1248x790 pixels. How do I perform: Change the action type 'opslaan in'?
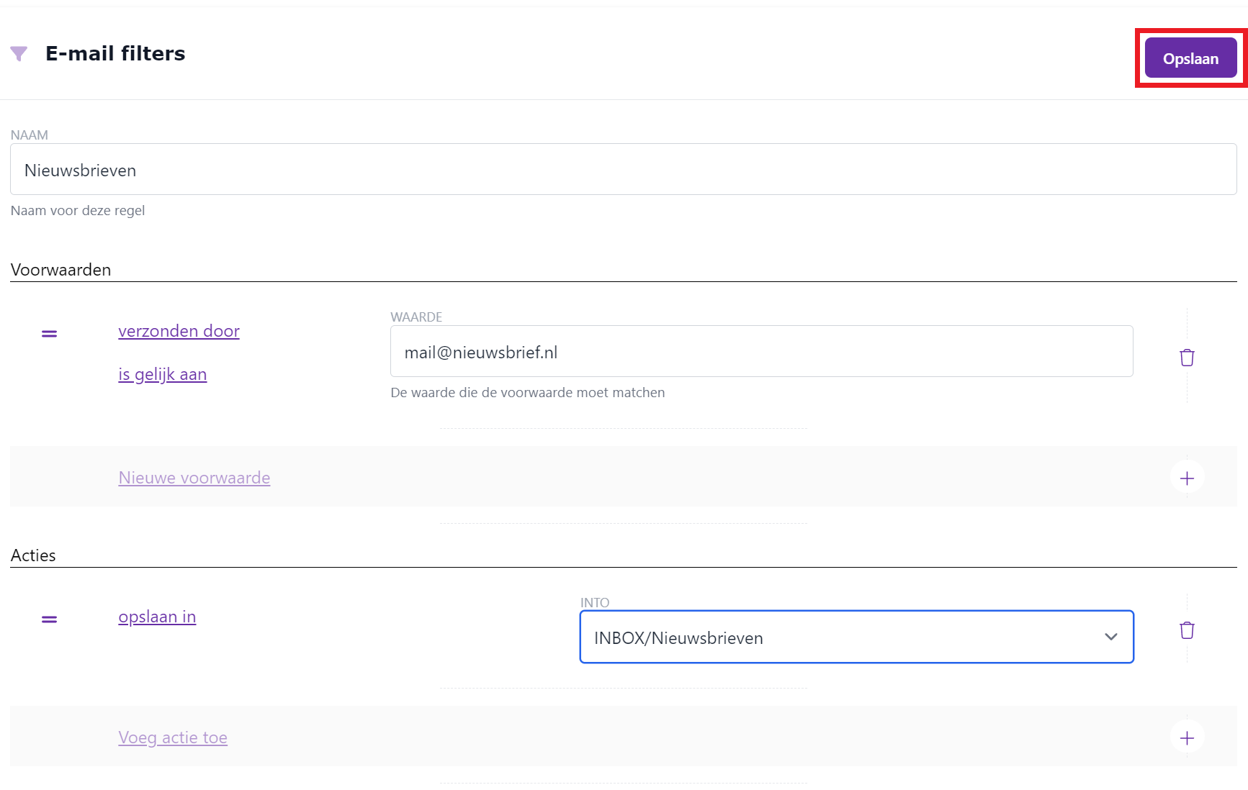[157, 617]
